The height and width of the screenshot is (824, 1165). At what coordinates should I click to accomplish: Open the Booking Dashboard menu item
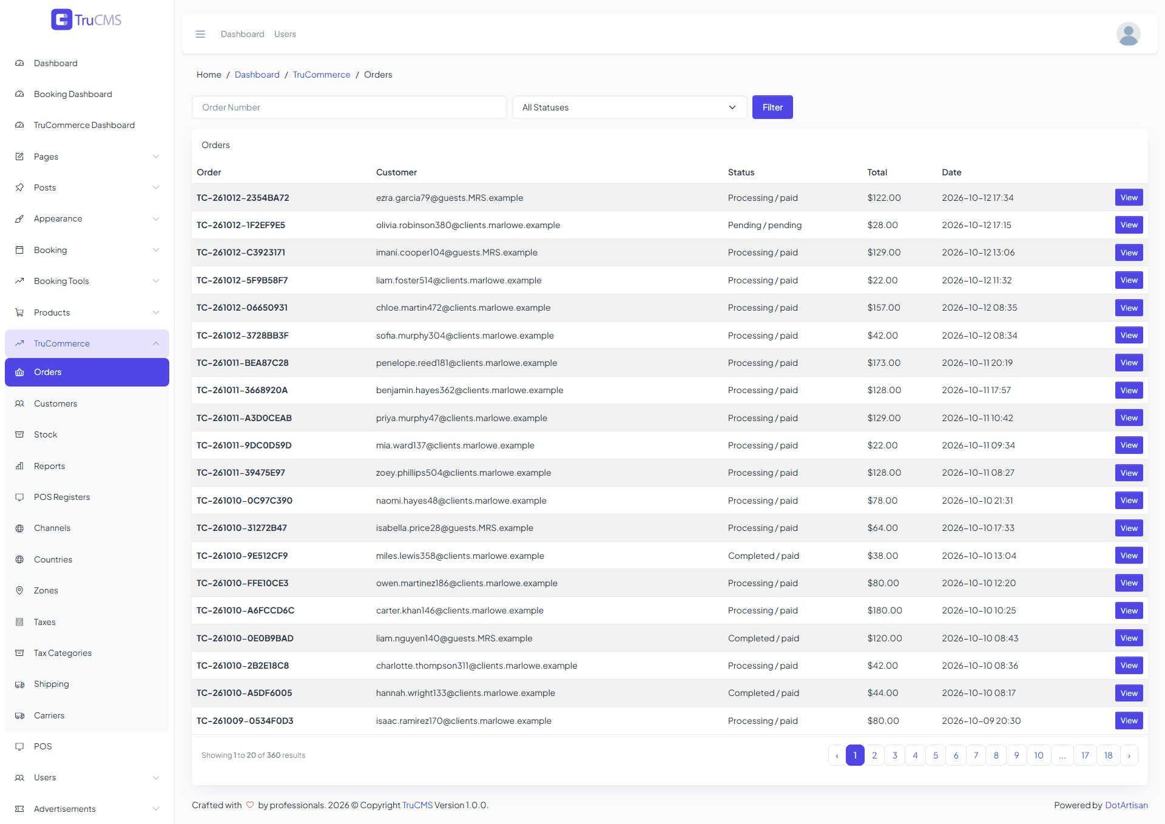(87, 94)
